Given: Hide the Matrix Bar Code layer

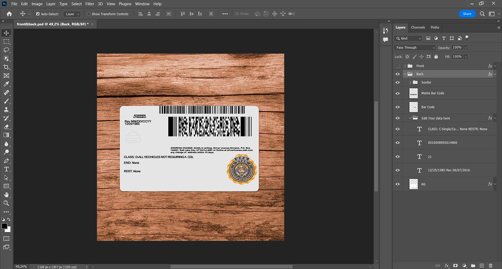Looking at the screenshot, I should pyautogui.click(x=397, y=93).
